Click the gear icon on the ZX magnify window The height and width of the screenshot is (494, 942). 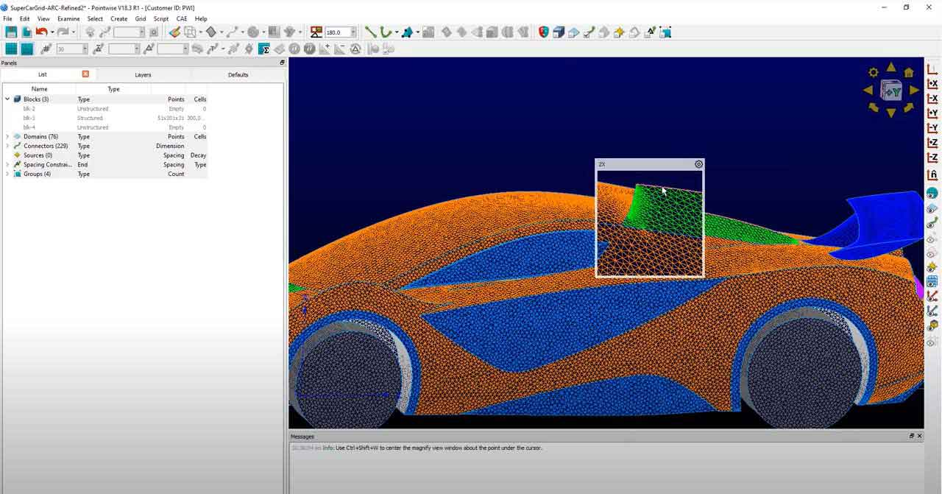[698, 164]
